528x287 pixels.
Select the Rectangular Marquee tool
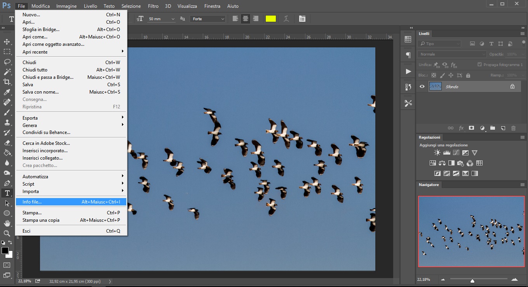tap(7, 52)
